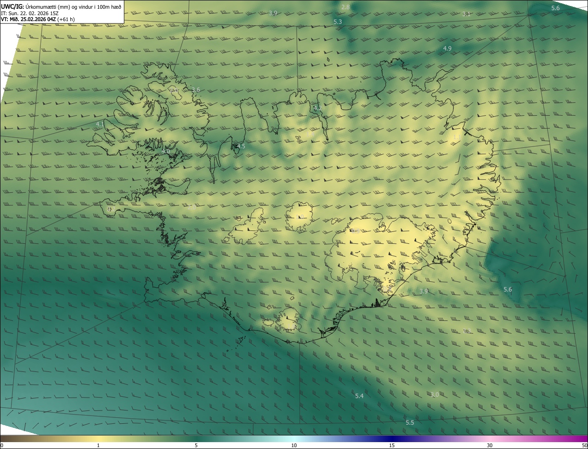The height and width of the screenshot is (449, 588).
Task: Click the "10" tick on the color scale
Action: (294, 445)
